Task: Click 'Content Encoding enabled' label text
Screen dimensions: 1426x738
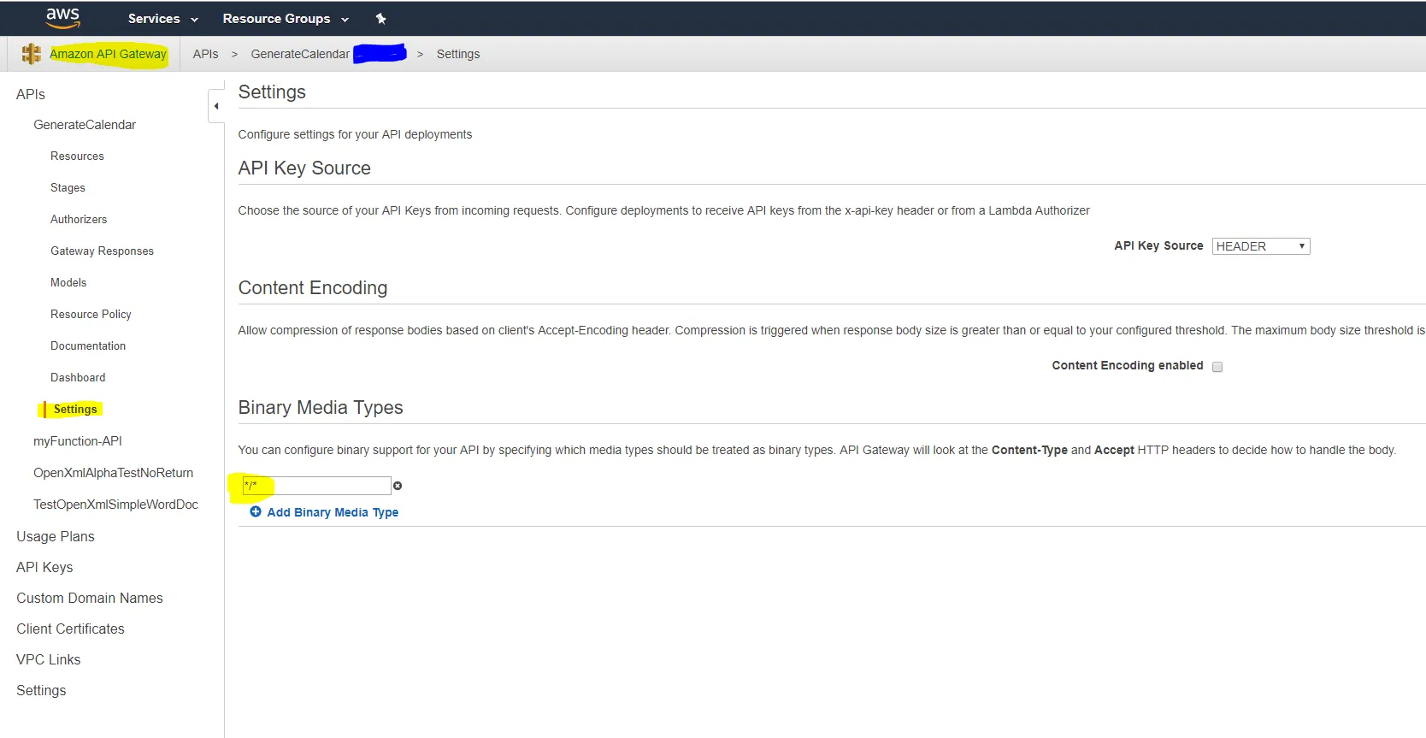Action: pos(1128,366)
